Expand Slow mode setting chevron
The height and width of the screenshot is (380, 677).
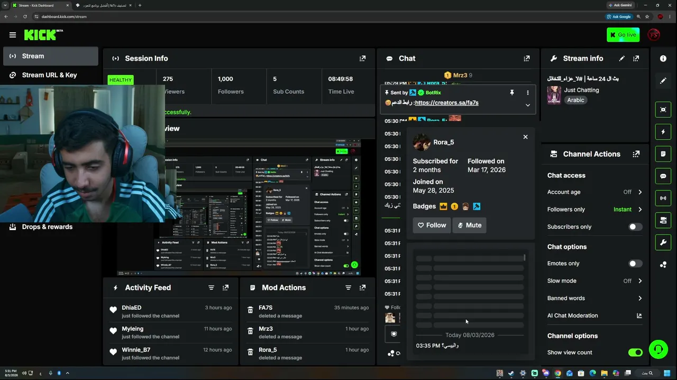pyautogui.click(x=640, y=281)
